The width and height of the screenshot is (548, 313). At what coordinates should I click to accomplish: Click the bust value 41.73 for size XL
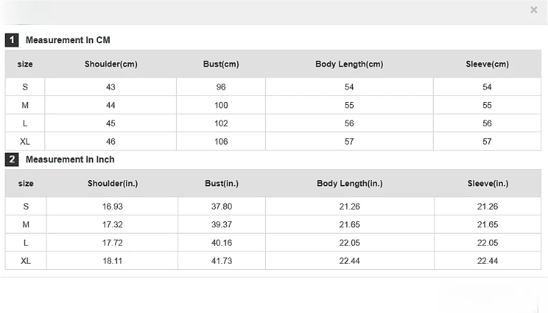pos(221,261)
